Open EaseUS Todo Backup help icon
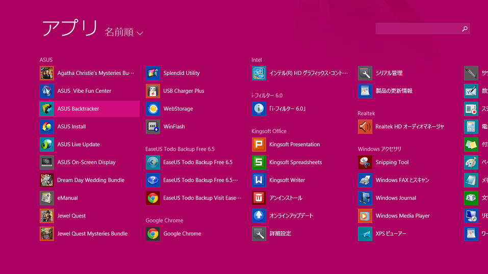488x274 pixels. coord(153,180)
